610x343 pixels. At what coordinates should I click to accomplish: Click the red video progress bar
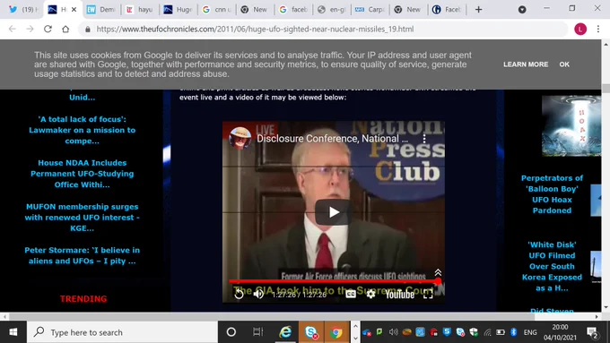coord(334,281)
